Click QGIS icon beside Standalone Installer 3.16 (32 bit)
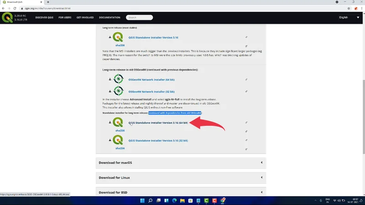 pos(118,140)
